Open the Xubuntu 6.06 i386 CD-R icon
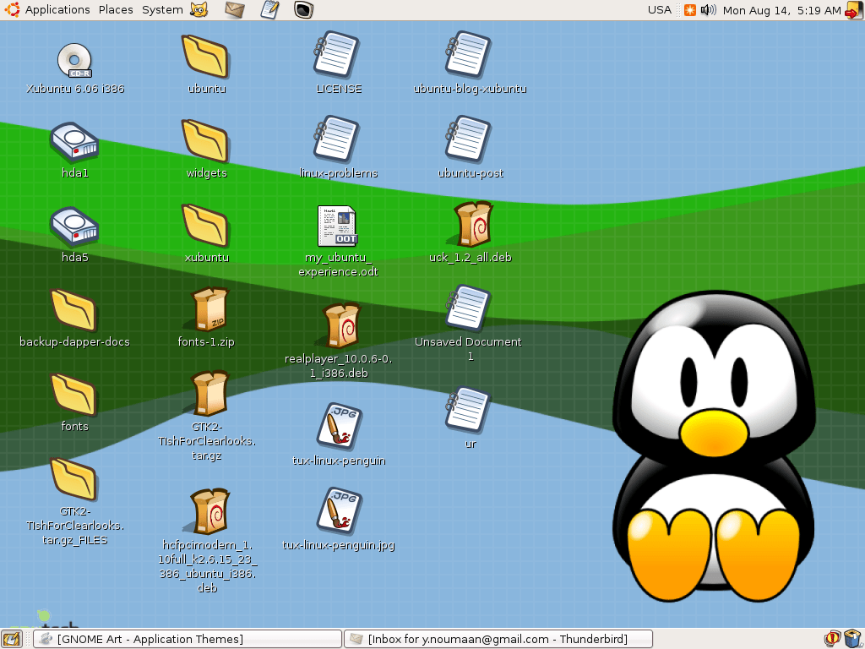Viewport: 865px width, 649px height. pyautogui.click(x=74, y=60)
